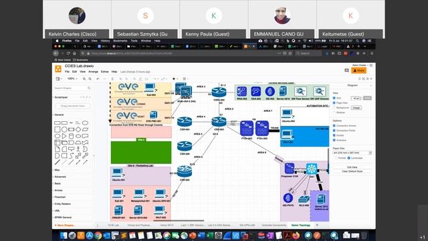Click the background Image button
Screen dimensions: 428x241
[356, 108]
